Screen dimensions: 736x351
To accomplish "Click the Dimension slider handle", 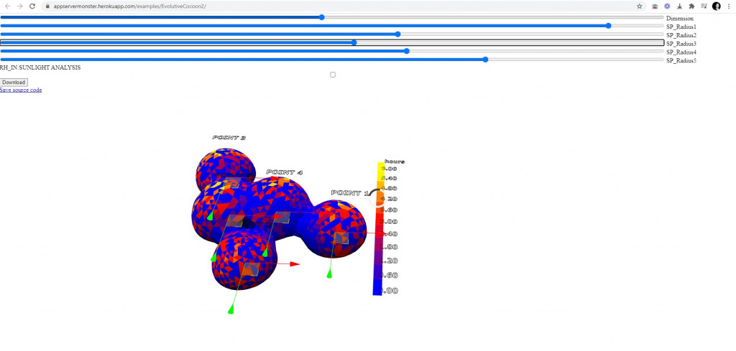I will (x=322, y=17).
